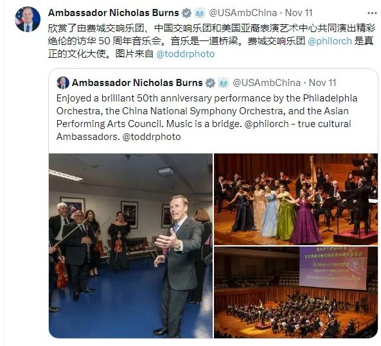Click the quoted tweet author name

point(137,83)
